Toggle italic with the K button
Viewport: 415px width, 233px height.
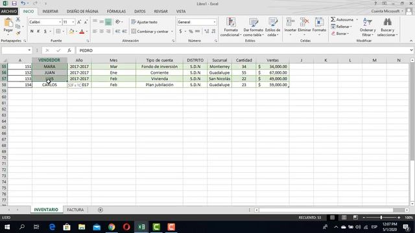pyautogui.click(x=38, y=32)
